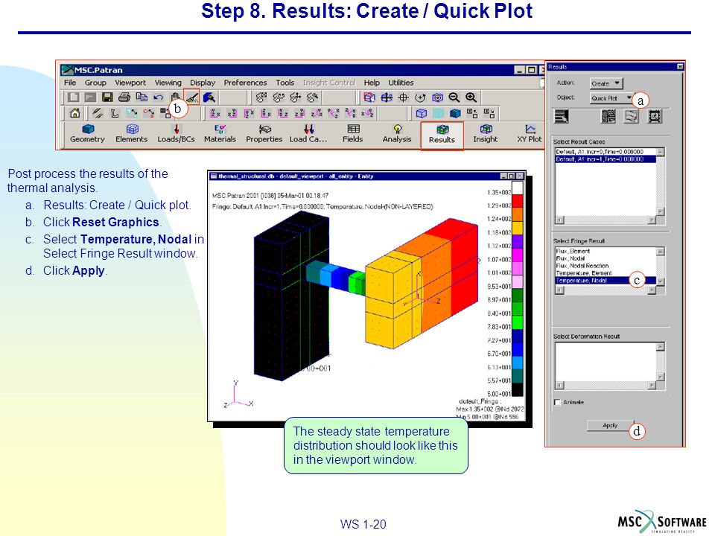Click down arrow of Fringe Result scrollbar
Viewport: 715px width, 536px height.
point(661,282)
